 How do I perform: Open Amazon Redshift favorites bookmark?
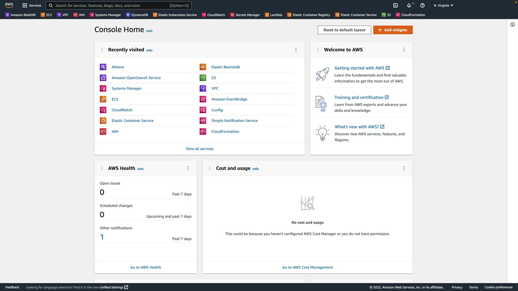tap(21, 15)
